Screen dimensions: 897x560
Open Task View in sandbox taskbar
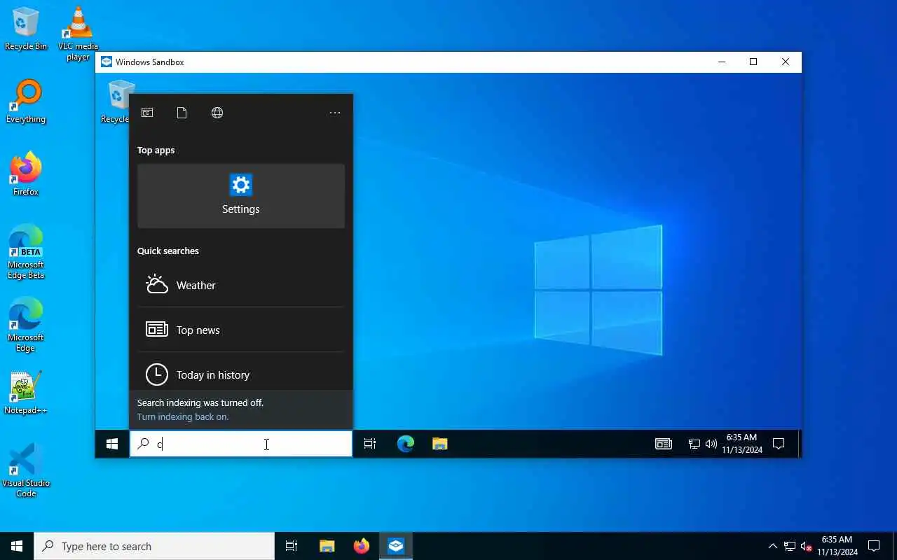tap(370, 444)
